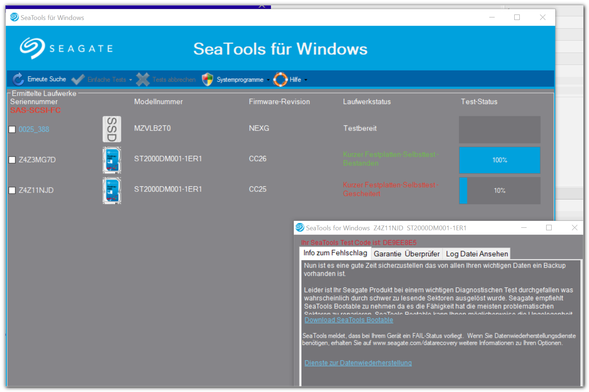Image resolution: width=589 pixels, height=392 pixels.
Task: Click the SAS-SCSI-FC label
Action: tap(35, 110)
